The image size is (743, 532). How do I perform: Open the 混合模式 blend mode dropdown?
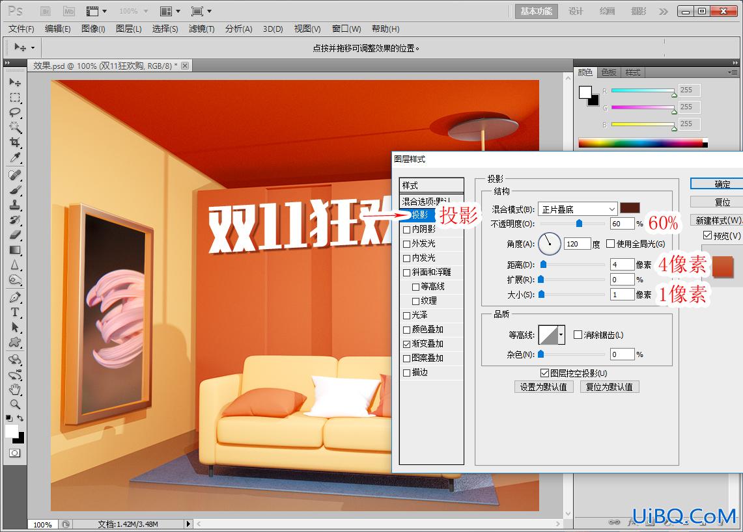tap(578, 209)
